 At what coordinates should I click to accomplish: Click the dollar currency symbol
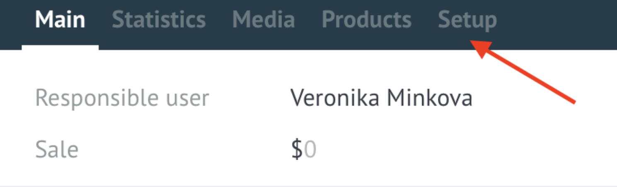click(297, 150)
